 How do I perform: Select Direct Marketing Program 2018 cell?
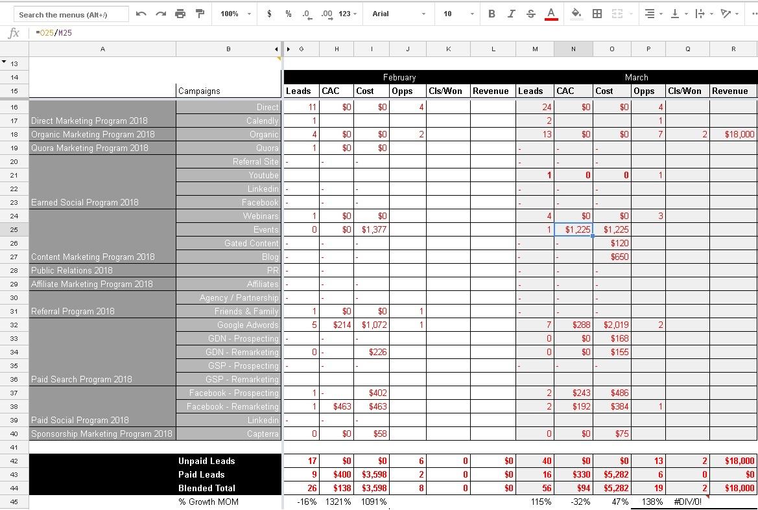pyautogui.click(x=102, y=121)
